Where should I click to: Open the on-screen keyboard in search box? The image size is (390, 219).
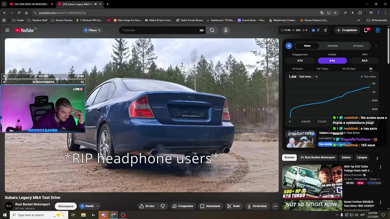pos(201,30)
